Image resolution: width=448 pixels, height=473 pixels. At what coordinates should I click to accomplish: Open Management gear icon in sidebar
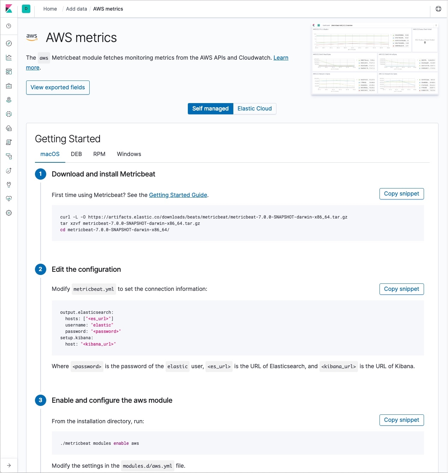pos(9,213)
